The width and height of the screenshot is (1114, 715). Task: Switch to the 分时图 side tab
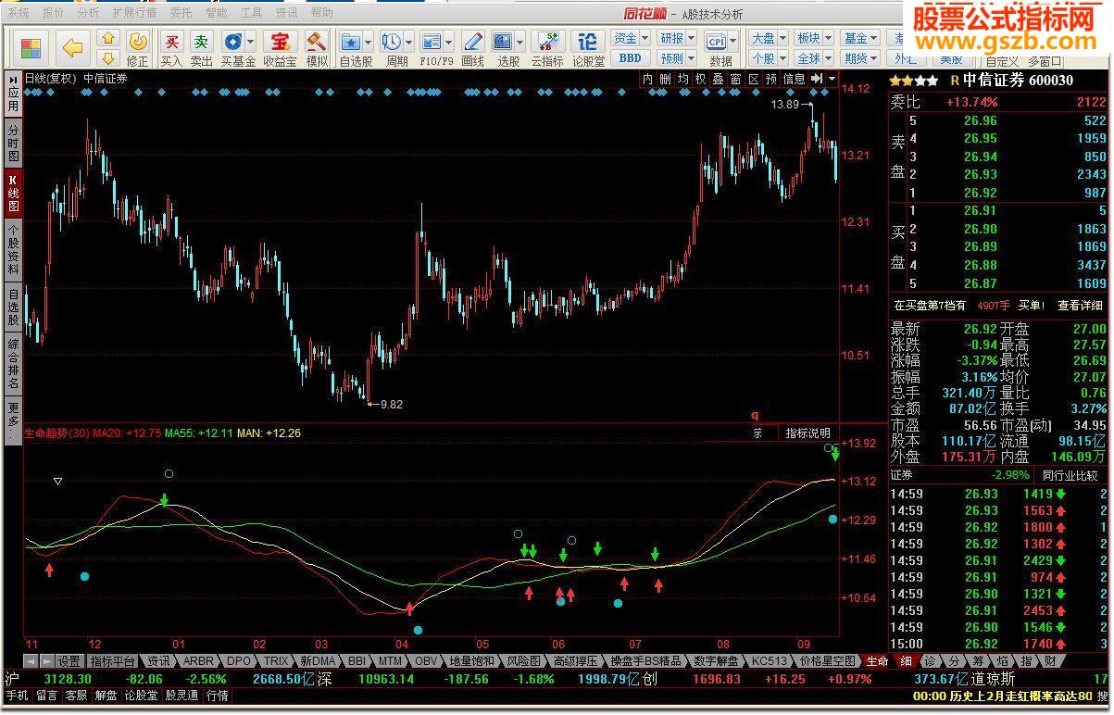point(13,144)
